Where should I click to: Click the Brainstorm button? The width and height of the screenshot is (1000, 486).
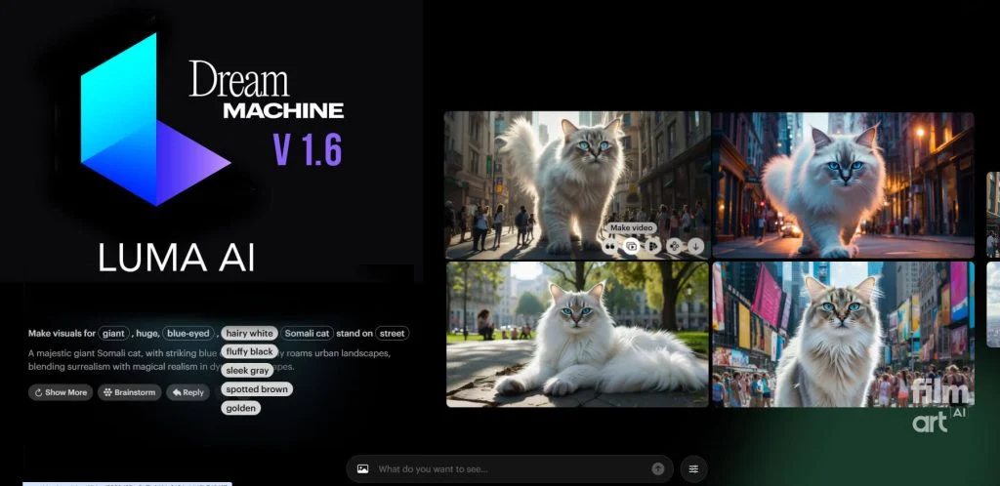tap(130, 392)
